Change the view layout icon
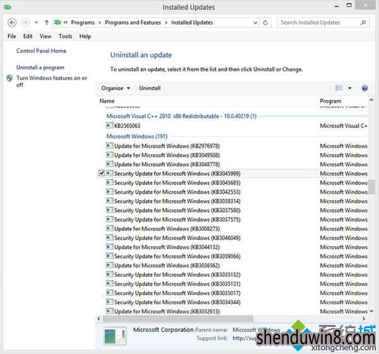The image size is (379, 354). click(339, 88)
